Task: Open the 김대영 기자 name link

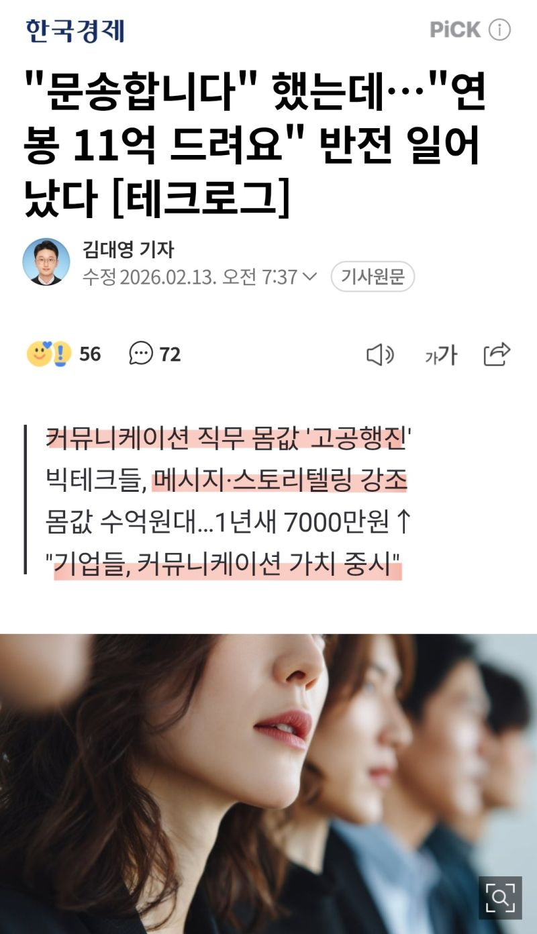Action: [128, 250]
